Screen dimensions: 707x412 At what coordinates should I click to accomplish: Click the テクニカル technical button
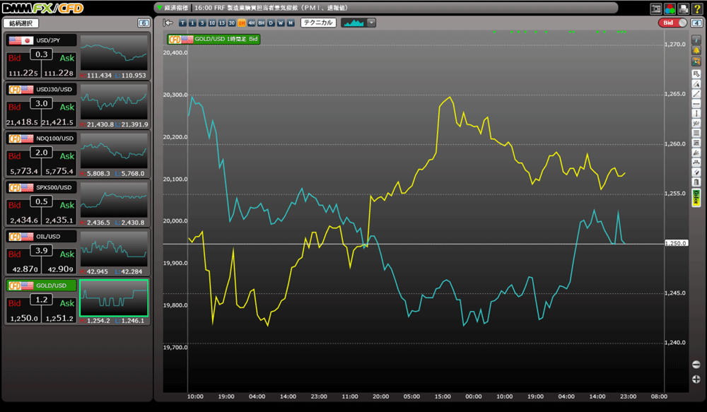pyautogui.click(x=318, y=23)
